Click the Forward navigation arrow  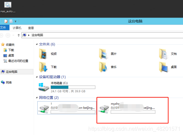click(x=8, y=35)
